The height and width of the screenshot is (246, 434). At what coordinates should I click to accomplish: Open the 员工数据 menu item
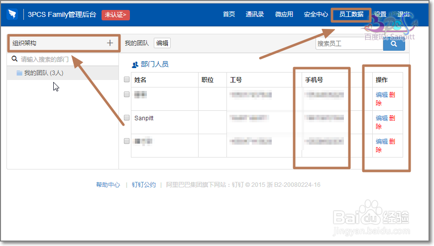pos(351,14)
